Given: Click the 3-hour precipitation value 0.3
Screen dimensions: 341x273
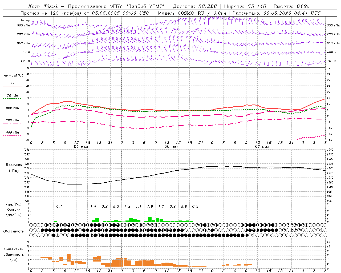Looking at the screenshot, I should click(173, 206).
